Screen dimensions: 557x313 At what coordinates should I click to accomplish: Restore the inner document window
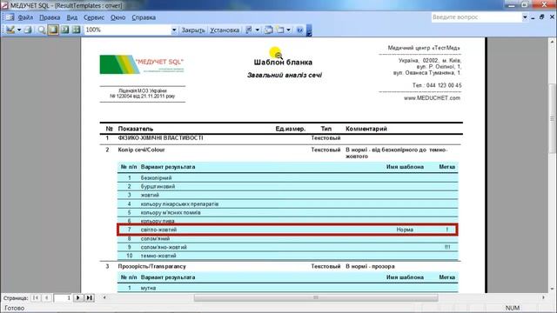click(541, 17)
